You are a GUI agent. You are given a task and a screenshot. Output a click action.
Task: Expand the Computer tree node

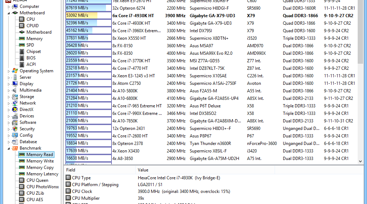(x=9, y=6)
